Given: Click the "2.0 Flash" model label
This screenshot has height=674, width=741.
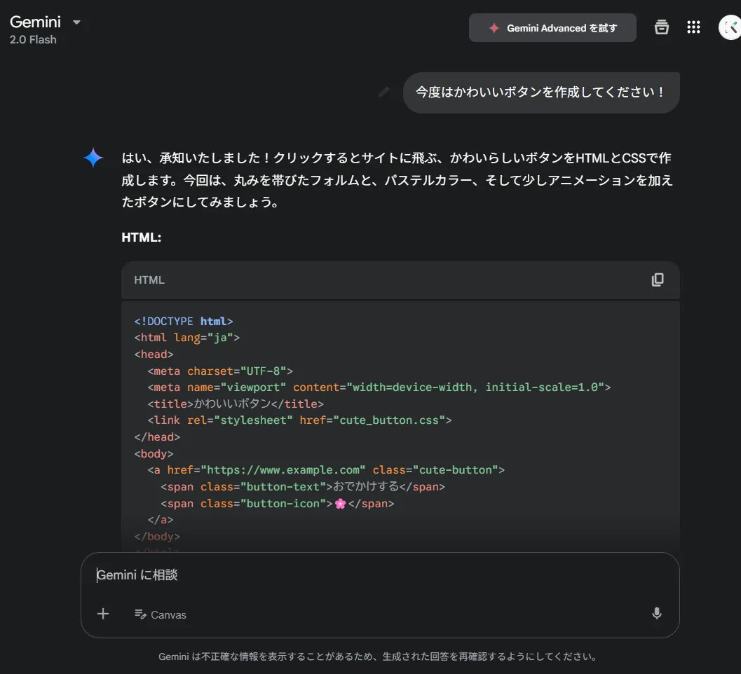Looking at the screenshot, I should tap(33, 40).
